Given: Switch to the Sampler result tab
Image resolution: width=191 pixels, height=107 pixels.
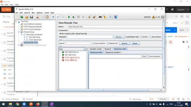Looking at the screenshot, I should coord(95,49).
